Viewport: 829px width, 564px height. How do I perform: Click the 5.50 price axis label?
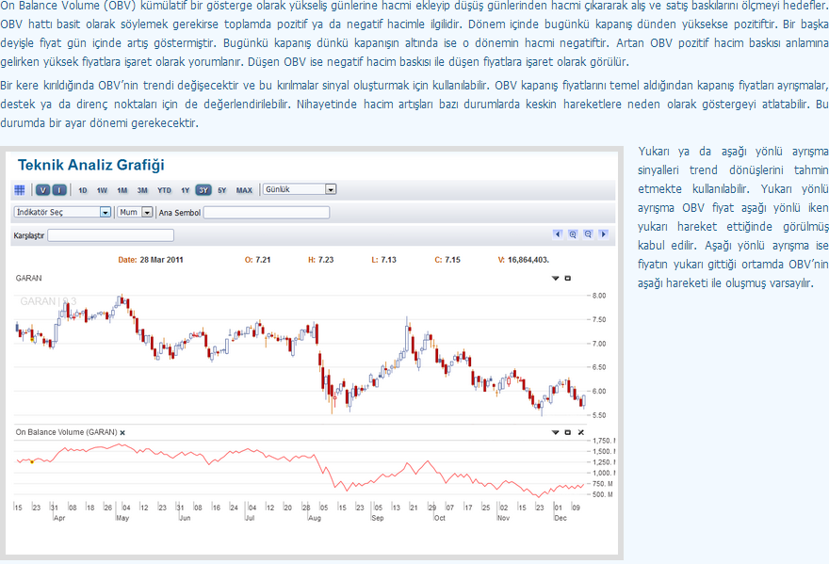(599, 415)
